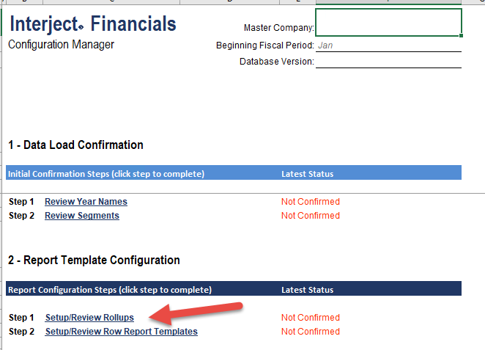Select the '2 - Report Template Configuration' heading
The width and height of the screenshot is (485, 350).
94,260
